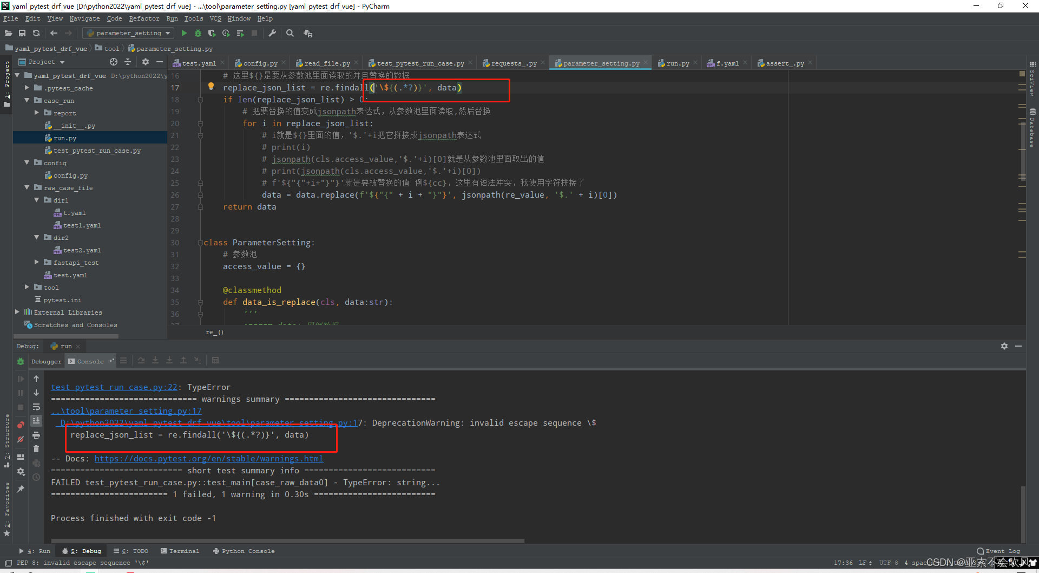Collapse all in the Project panel

[128, 62]
